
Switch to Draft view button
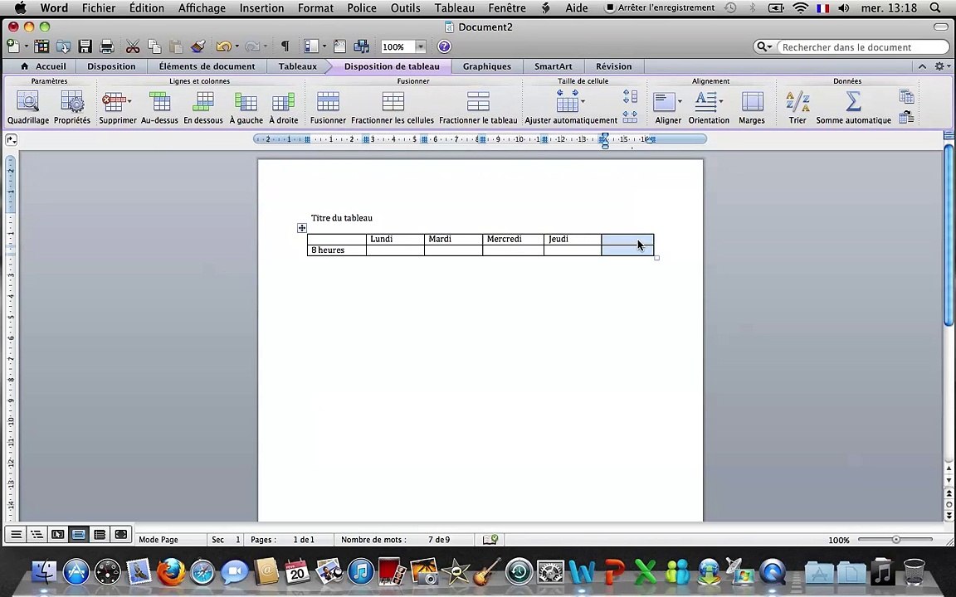pyautogui.click(x=17, y=534)
